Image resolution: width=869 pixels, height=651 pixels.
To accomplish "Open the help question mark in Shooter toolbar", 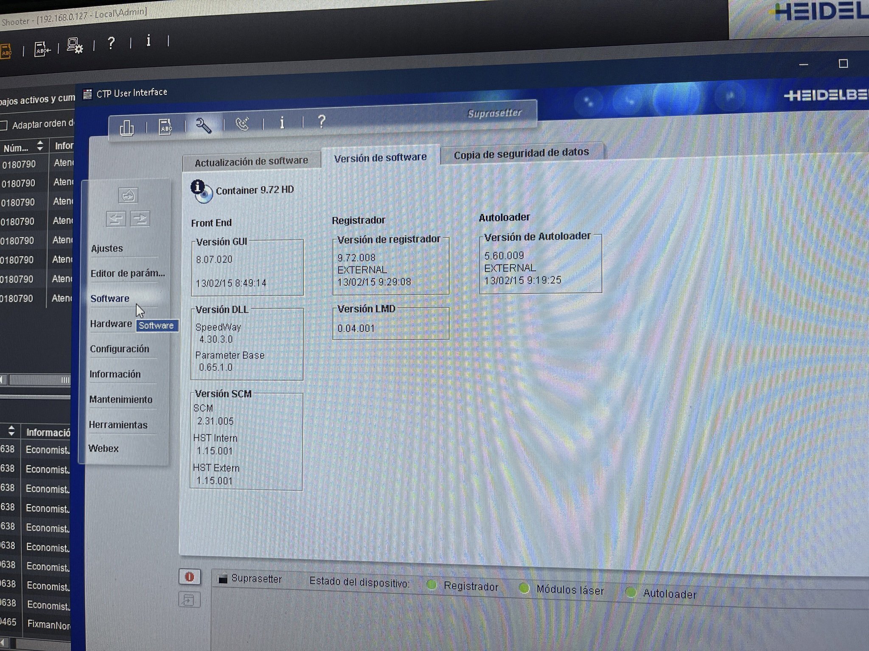I will tap(111, 43).
